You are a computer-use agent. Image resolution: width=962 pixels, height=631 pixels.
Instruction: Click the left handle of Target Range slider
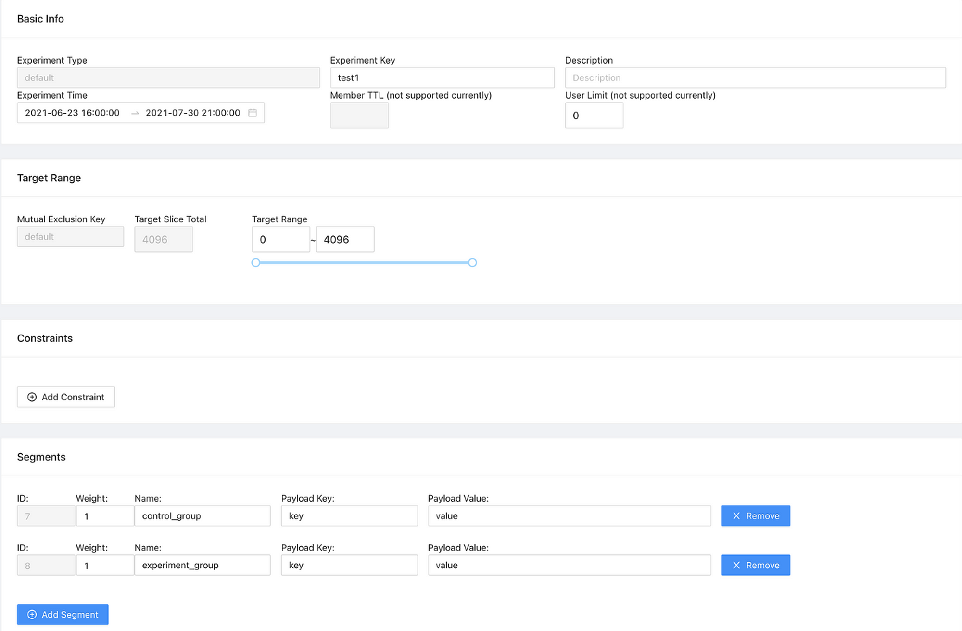256,263
